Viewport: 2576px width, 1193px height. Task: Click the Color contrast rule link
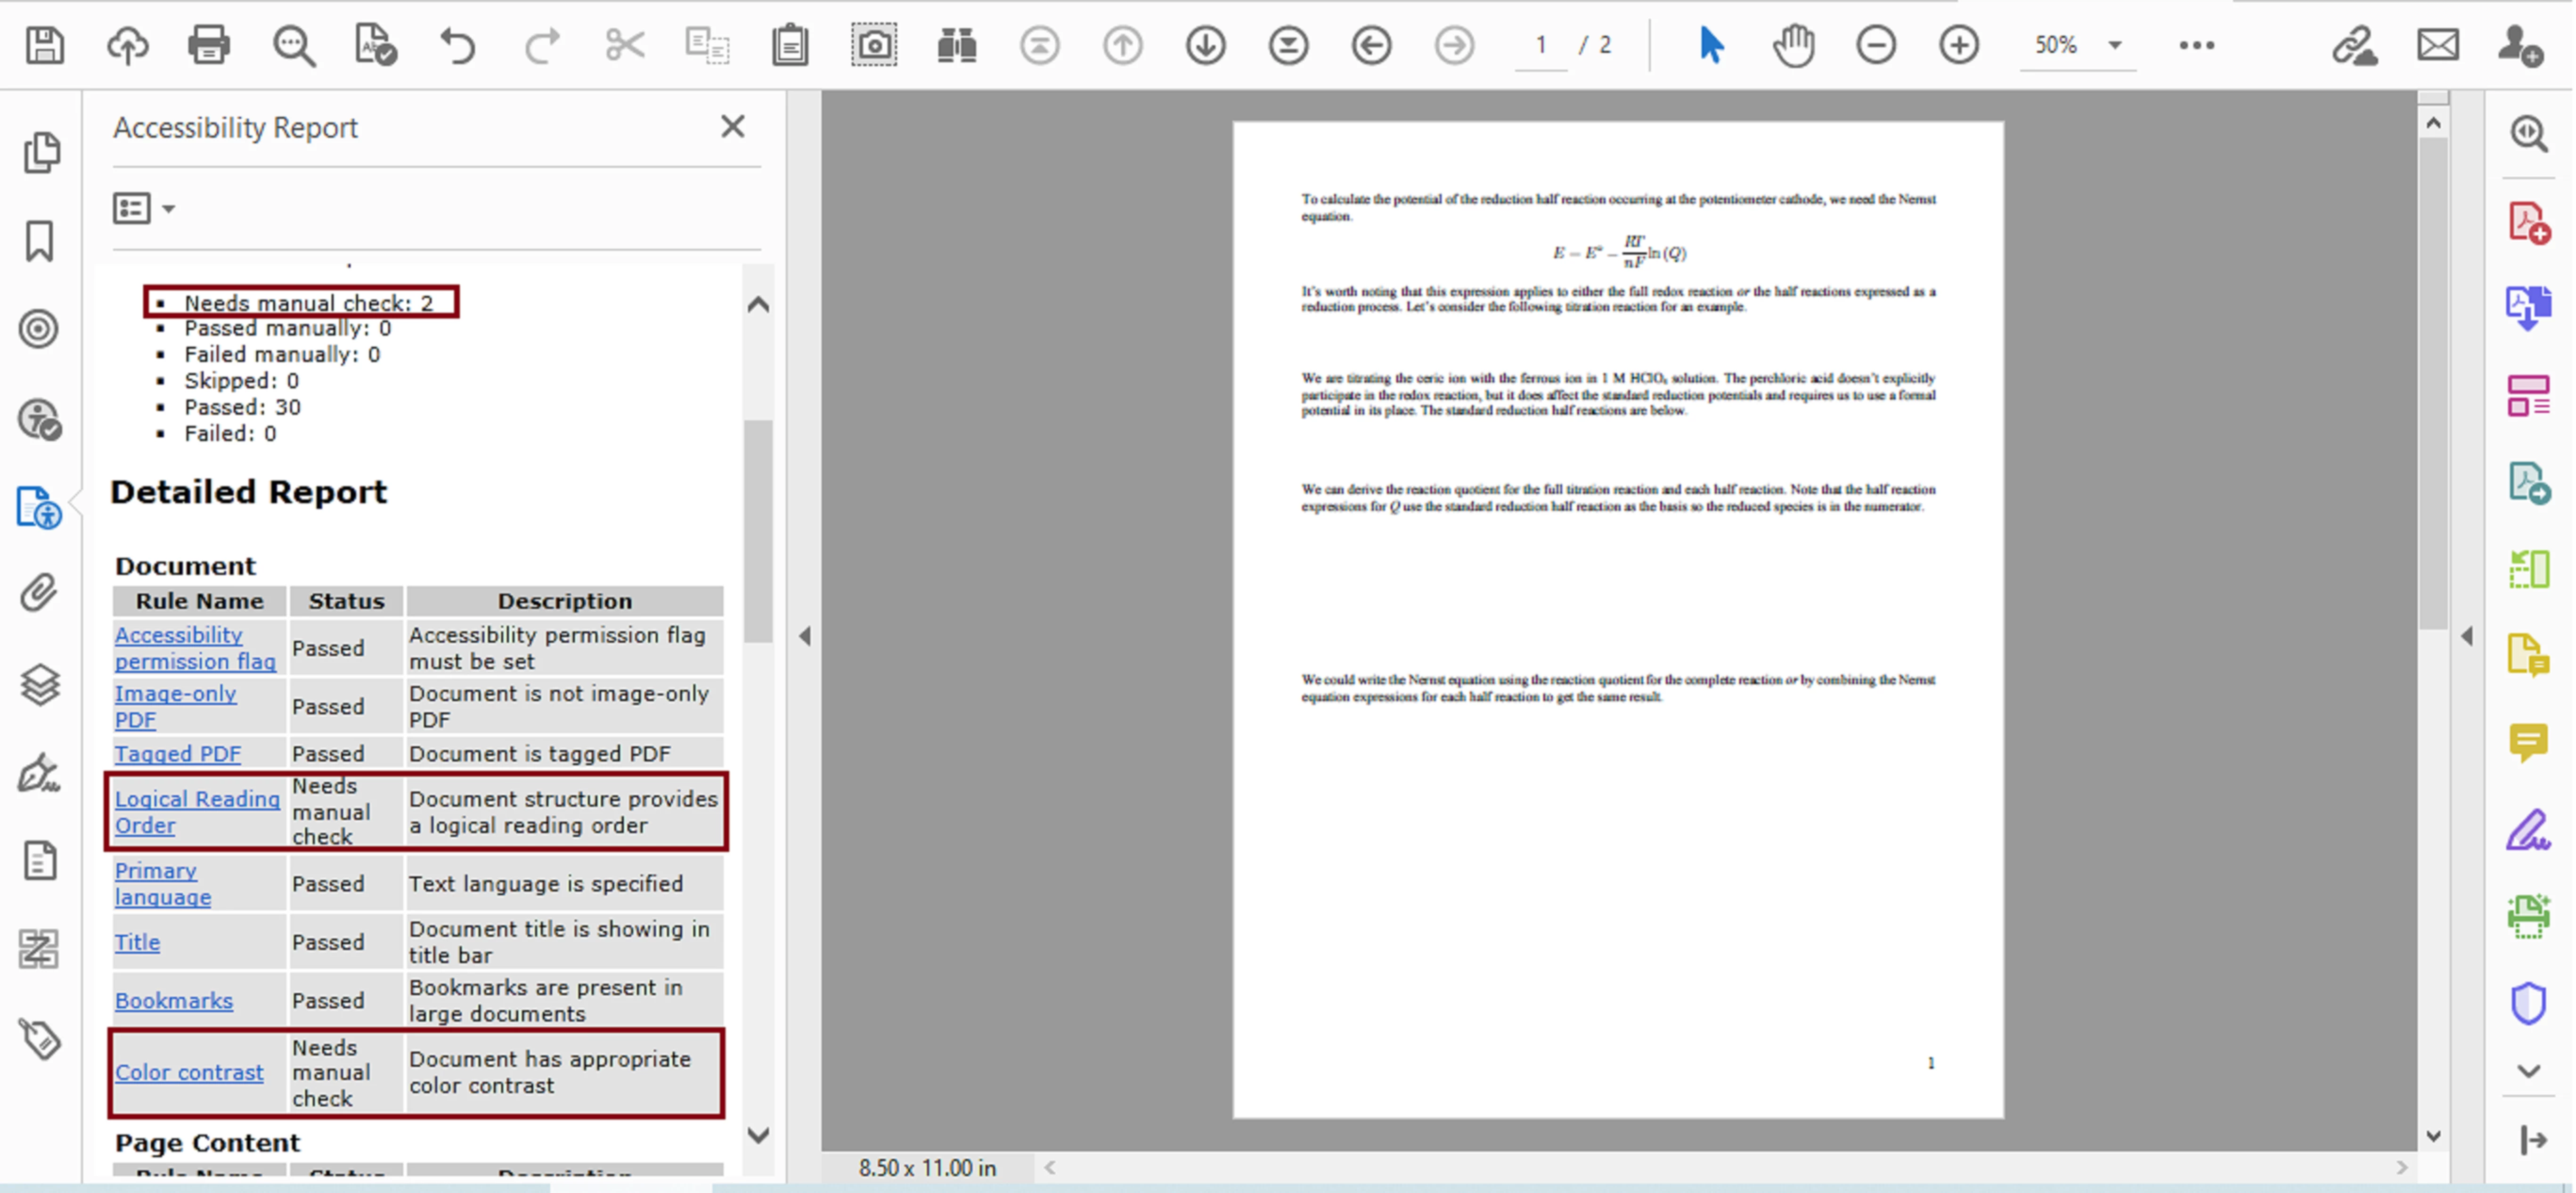[x=189, y=1072]
